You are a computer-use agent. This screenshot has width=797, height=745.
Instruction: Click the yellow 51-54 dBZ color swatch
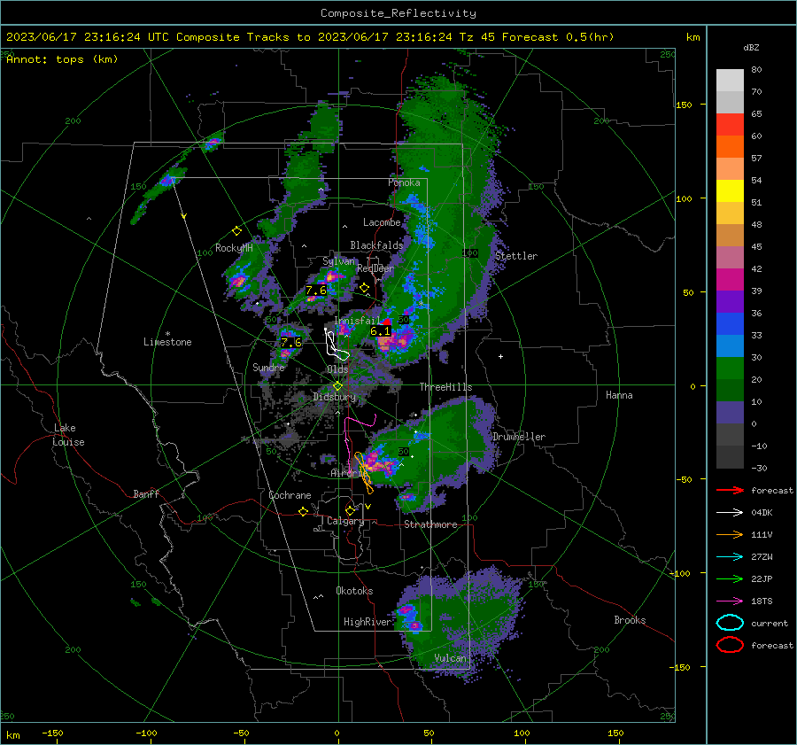click(730, 191)
